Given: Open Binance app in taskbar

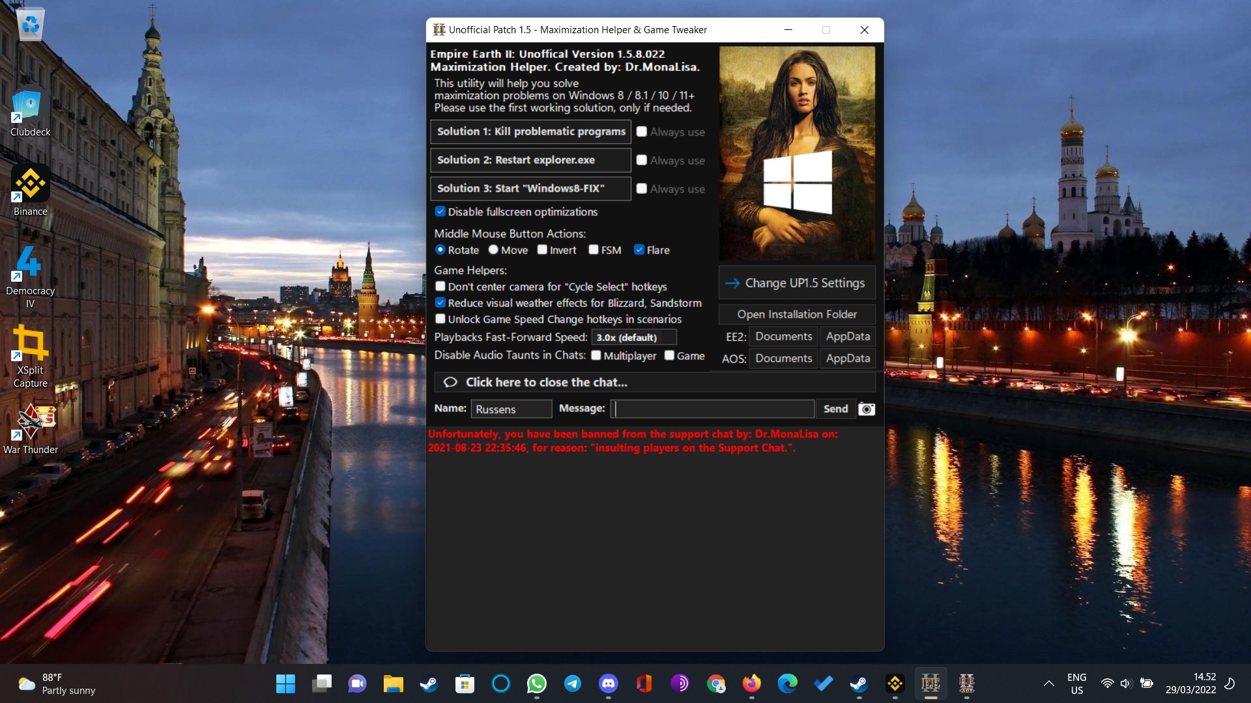Looking at the screenshot, I should [895, 683].
